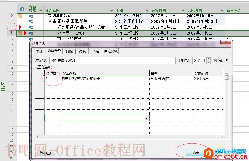The image size is (249, 161).
Task: Open the 工期 column filter dropdown
Action: 147,11
